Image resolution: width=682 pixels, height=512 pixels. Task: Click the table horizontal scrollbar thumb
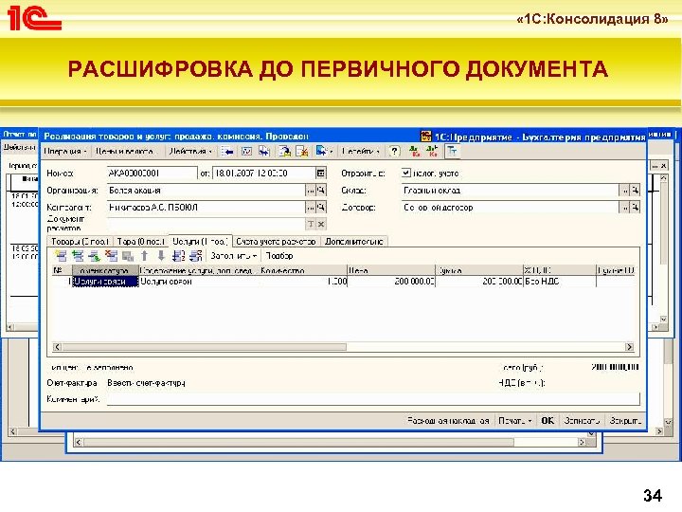tap(204, 347)
